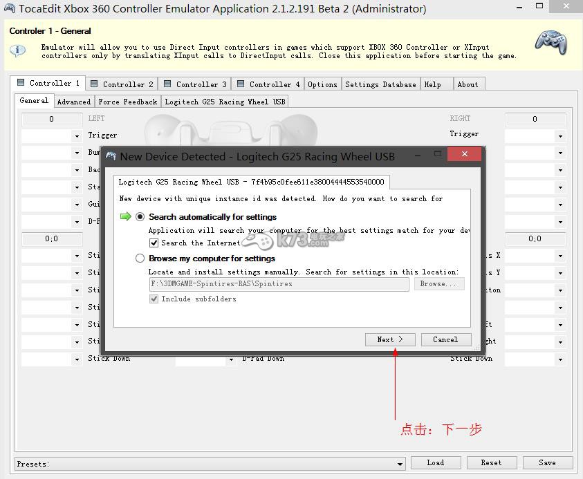
Task: Open the right Trigger mapping dropdown
Action: point(559,136)
